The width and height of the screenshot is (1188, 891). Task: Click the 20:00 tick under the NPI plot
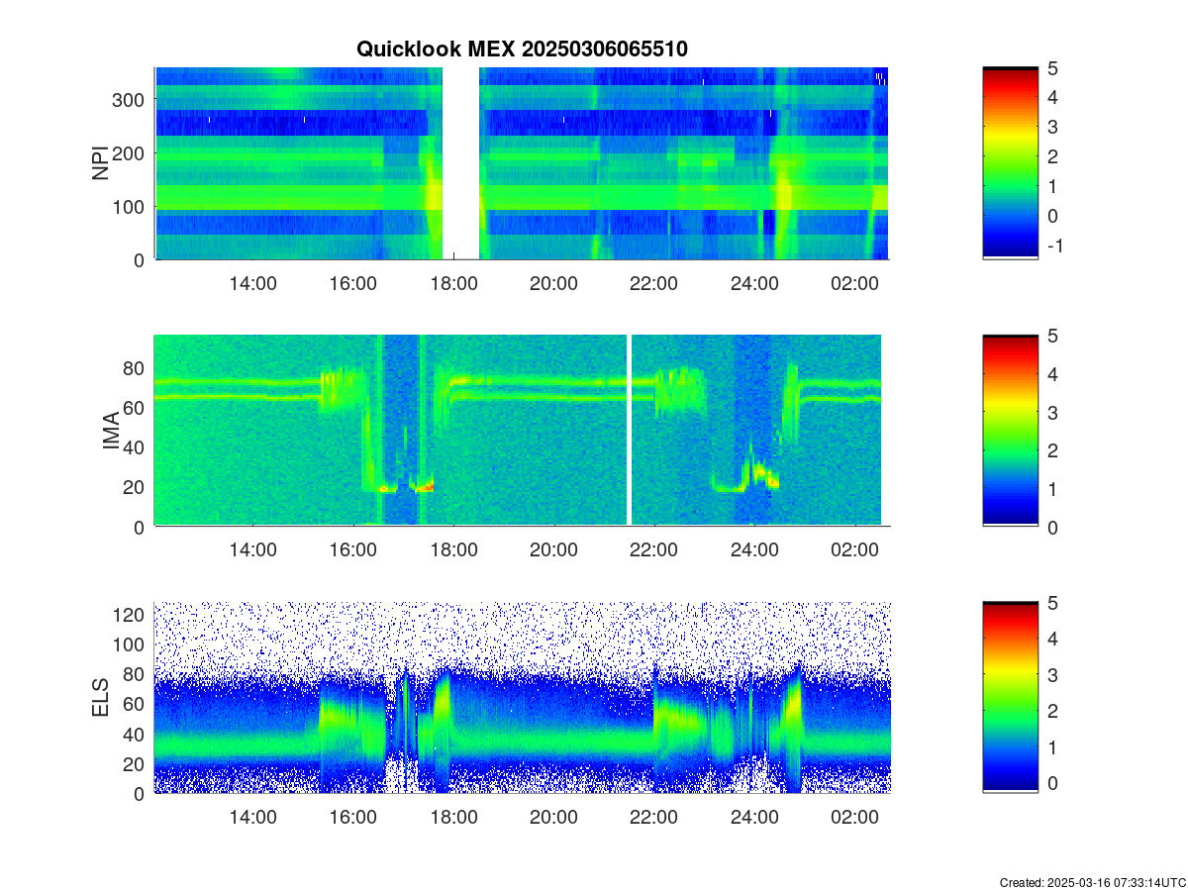pyautogui.click(x=553, y=283)
